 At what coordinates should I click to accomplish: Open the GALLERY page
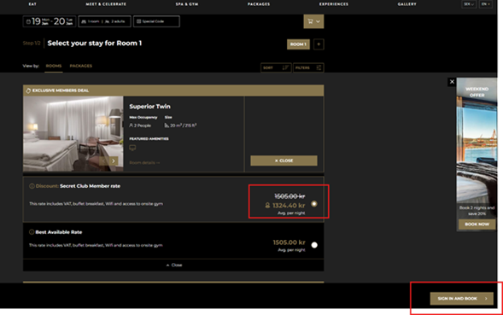point(407,4)
